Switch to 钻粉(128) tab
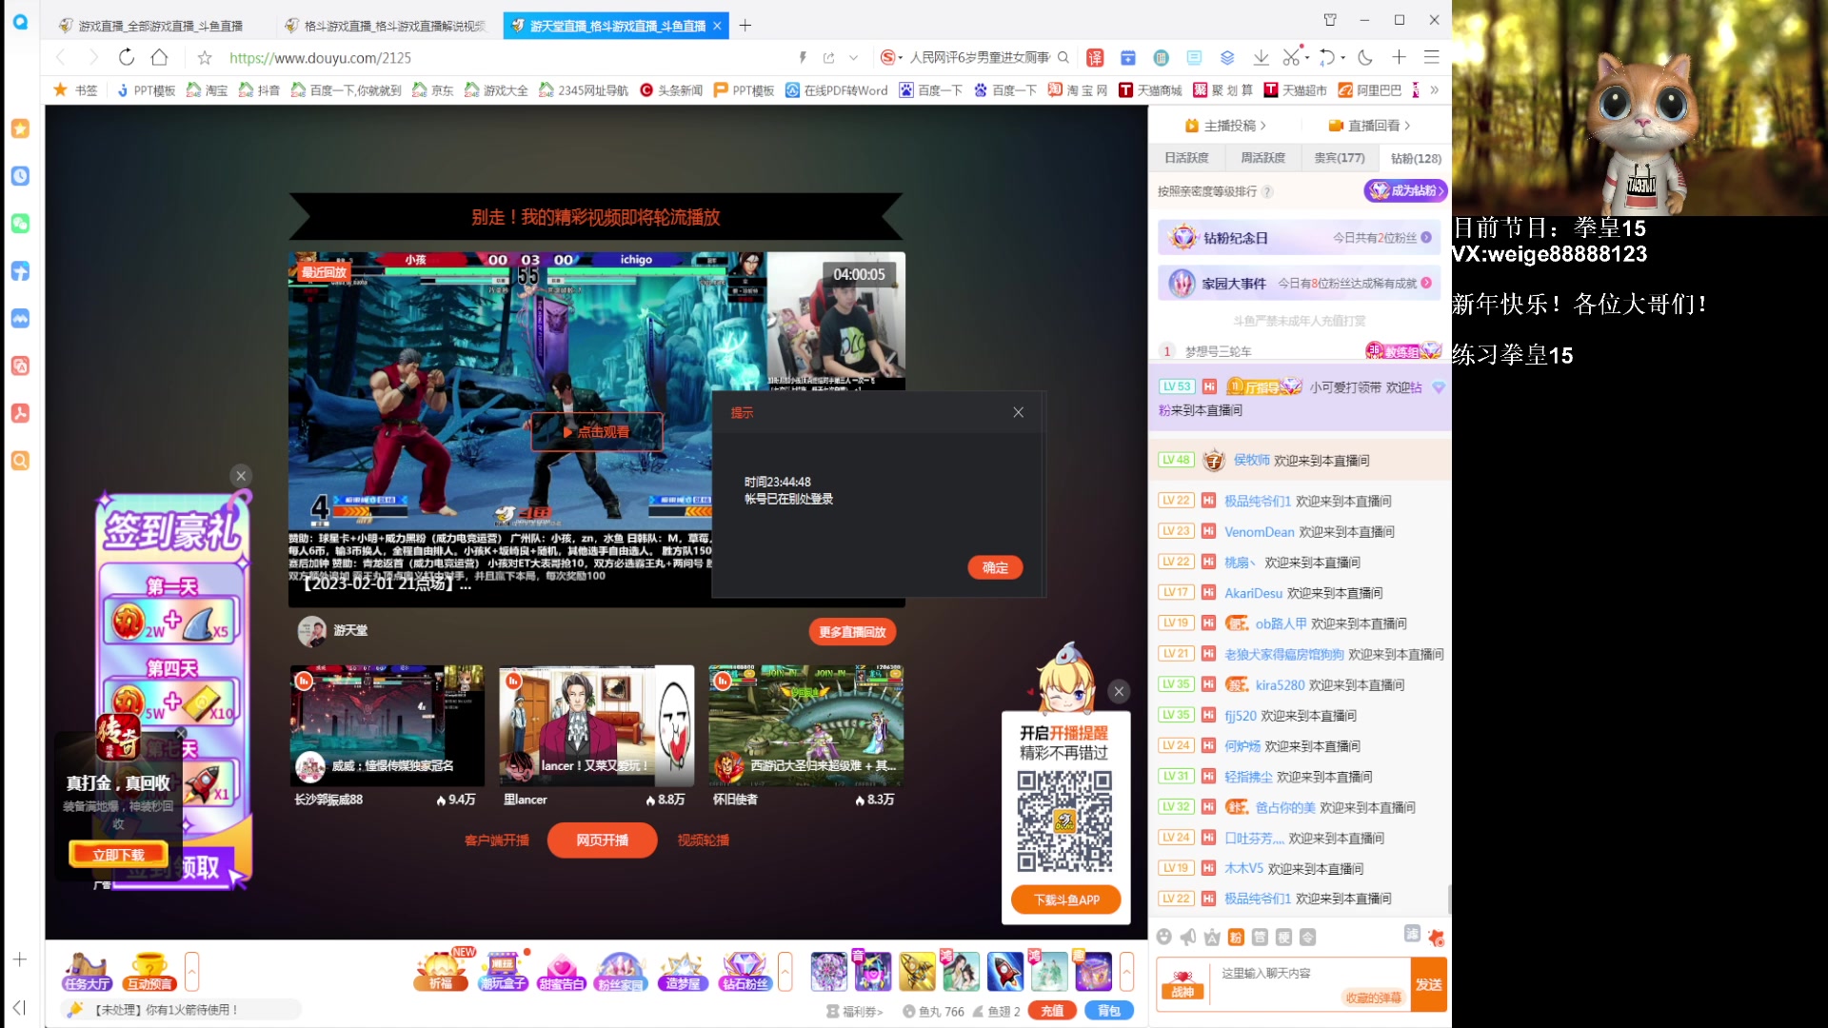 1416,158
